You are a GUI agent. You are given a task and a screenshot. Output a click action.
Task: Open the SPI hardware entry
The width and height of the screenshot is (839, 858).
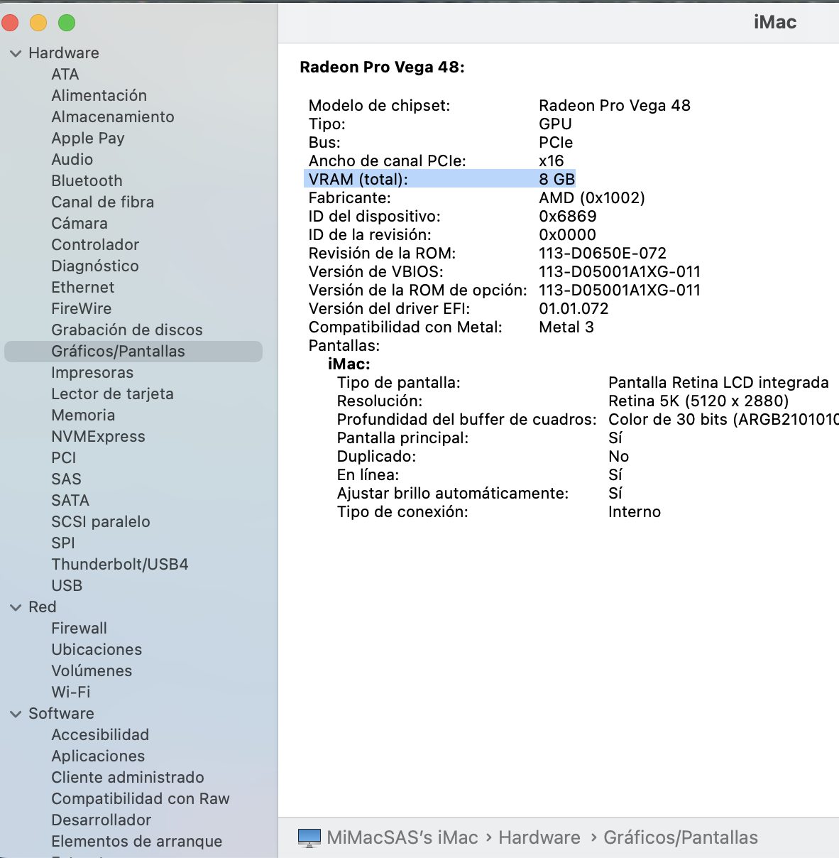click(x=63, y=543)
